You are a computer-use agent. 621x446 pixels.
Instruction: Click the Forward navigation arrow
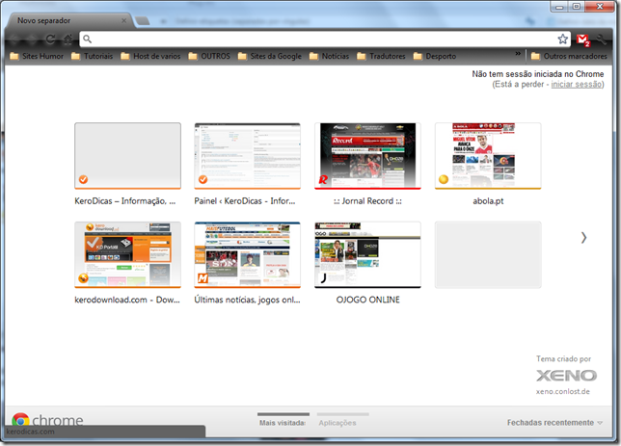[32, 39]
